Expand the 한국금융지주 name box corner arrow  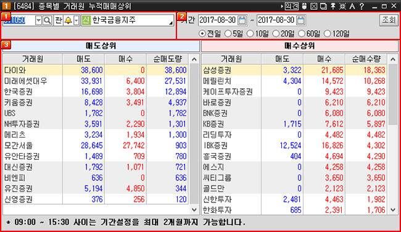[x=170, y=23]
